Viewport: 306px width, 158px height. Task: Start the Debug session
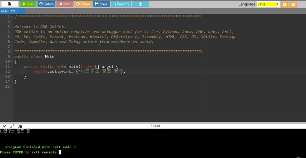point(46,4)
